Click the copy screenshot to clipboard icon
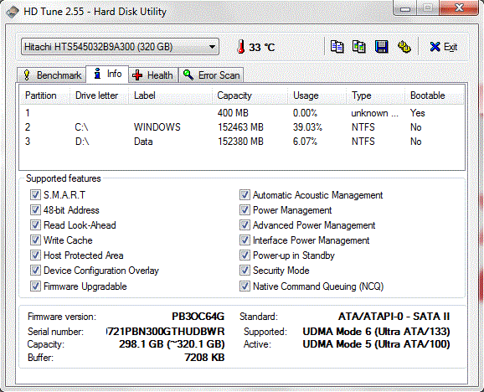This screenshot has height=392, width=484. click(359, 47)
